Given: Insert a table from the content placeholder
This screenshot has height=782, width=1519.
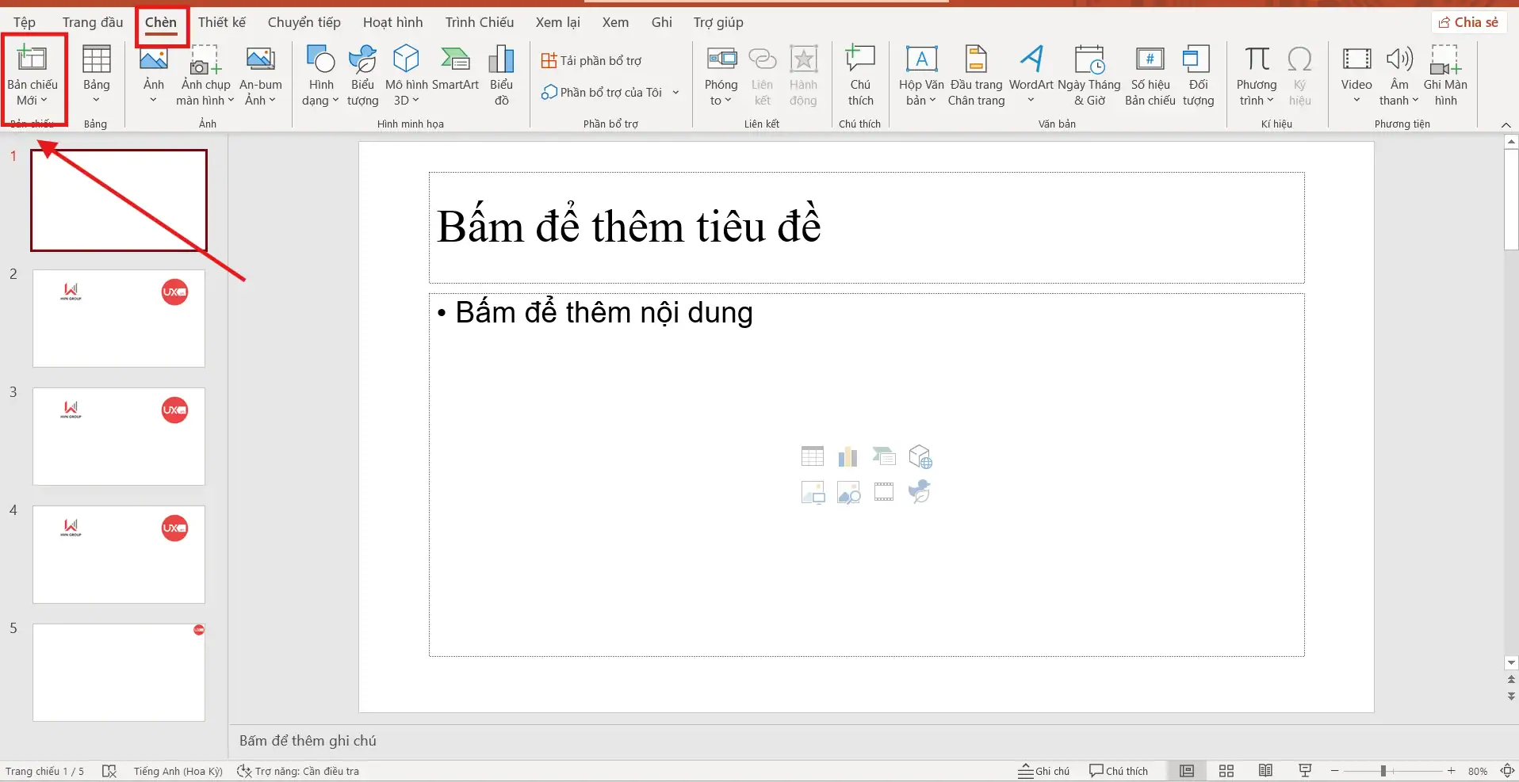Looking at the screenshot, I should tap(812, 456).
